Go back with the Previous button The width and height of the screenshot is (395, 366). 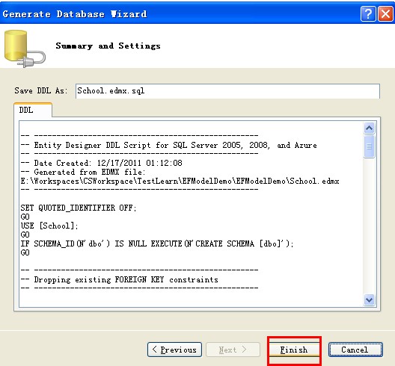pyautogui.click(x=174, y=350)
